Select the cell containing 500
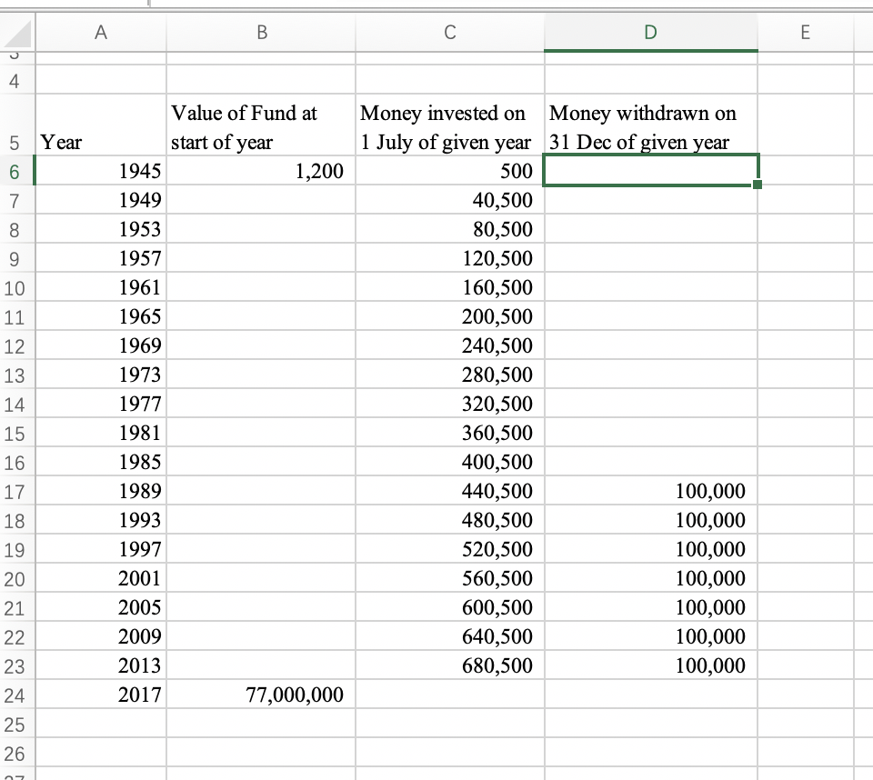 [450, 170]
